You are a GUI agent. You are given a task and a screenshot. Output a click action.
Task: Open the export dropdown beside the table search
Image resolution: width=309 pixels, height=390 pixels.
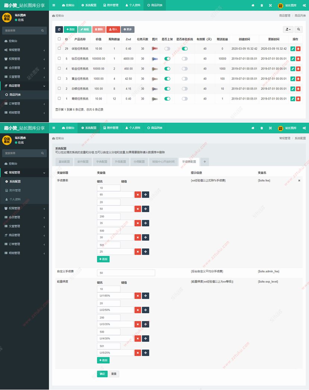pyautogui.click(x=288, y=29)
